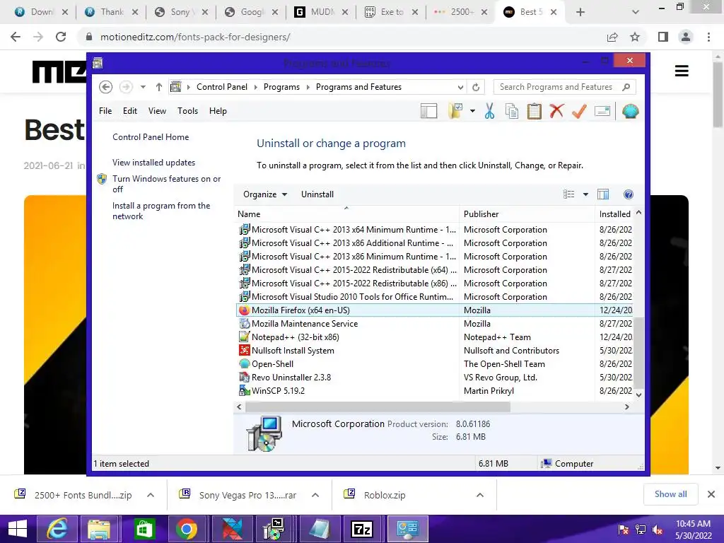724x543 pixels.
Task: Open Control Panel Home link
Action: [151, 137]
